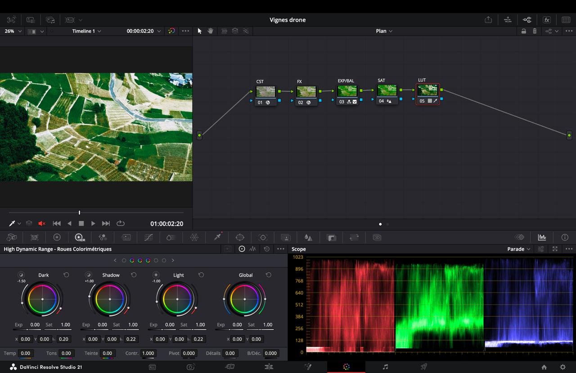This screenshot has width=576, height=373.
Task: Switch to the Color page tab
Action: click(346, 367)
